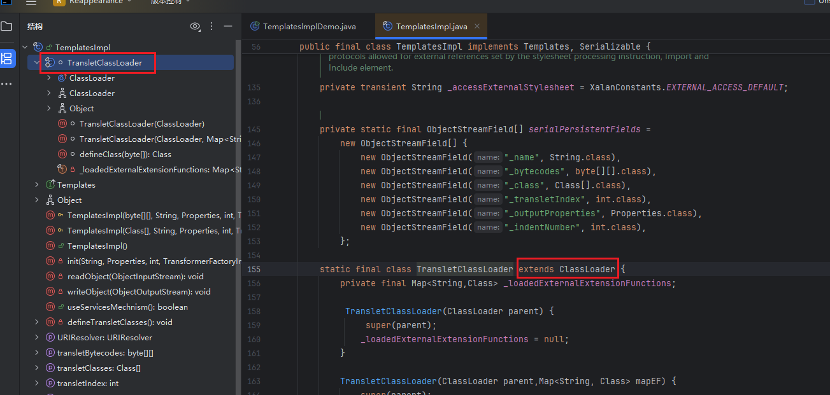The width and height of the screenshot is (830, 395).
Task: Click line 155 in the editor gutter
Action: click(255, 269)
